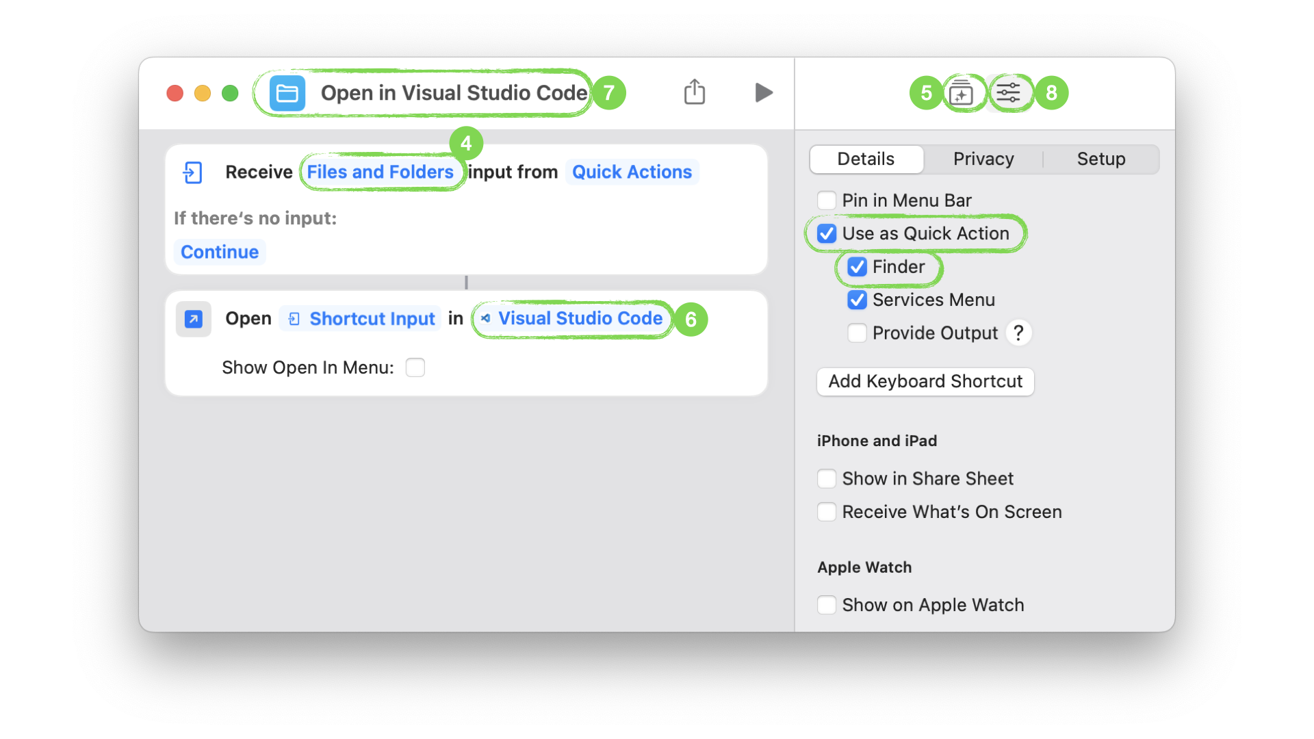Click the Run shortcut Play button
Screen dimensions: 1314x739
(762, 92)
